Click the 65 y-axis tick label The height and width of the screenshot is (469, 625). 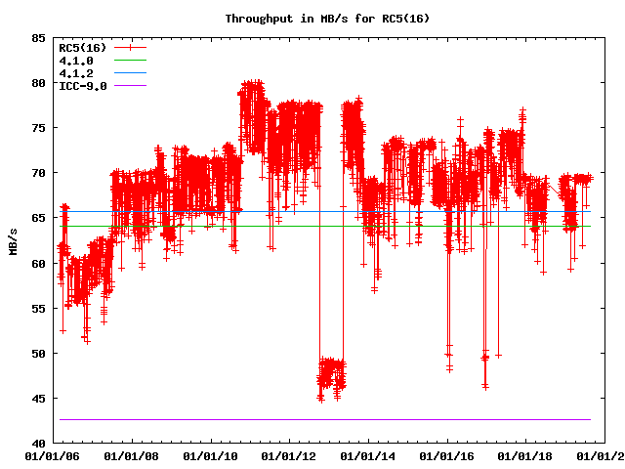click(37, 218)
